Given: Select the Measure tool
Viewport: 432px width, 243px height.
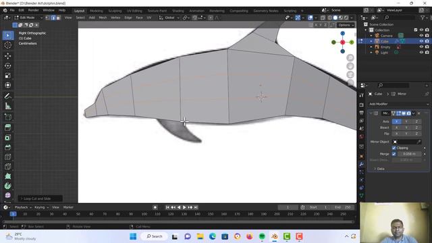Looking at the screenshot, I should click(7, 106).
